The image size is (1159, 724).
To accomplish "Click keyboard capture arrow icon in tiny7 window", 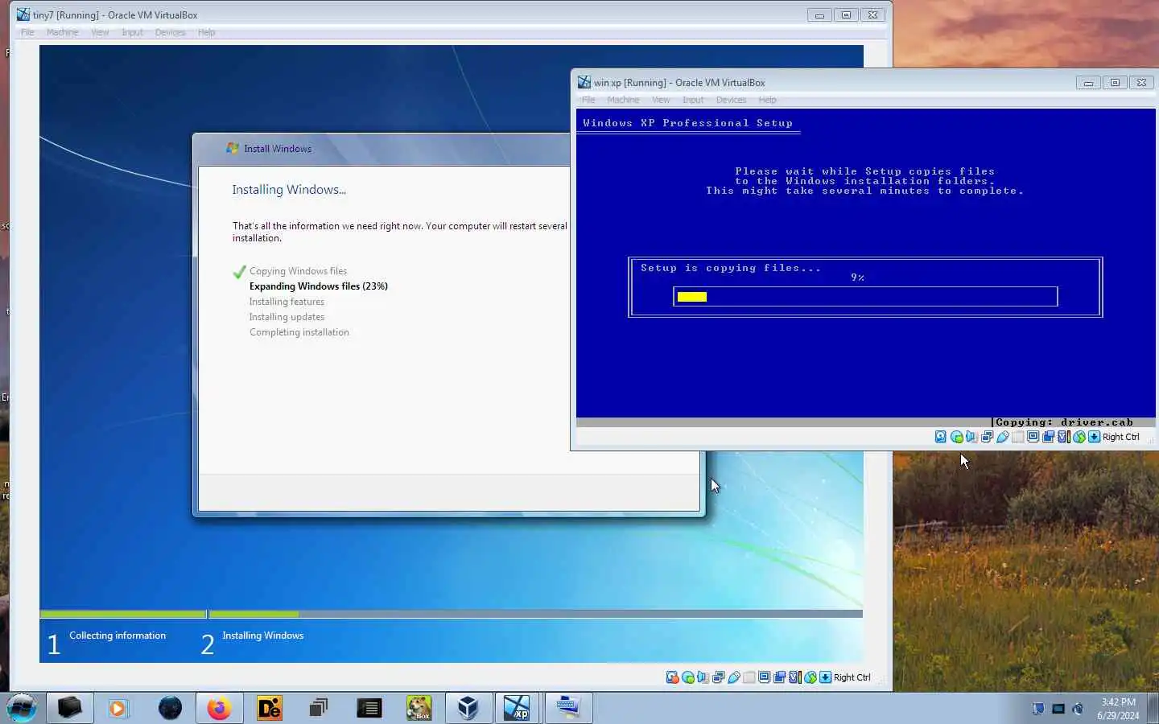I will pos(825,677).
